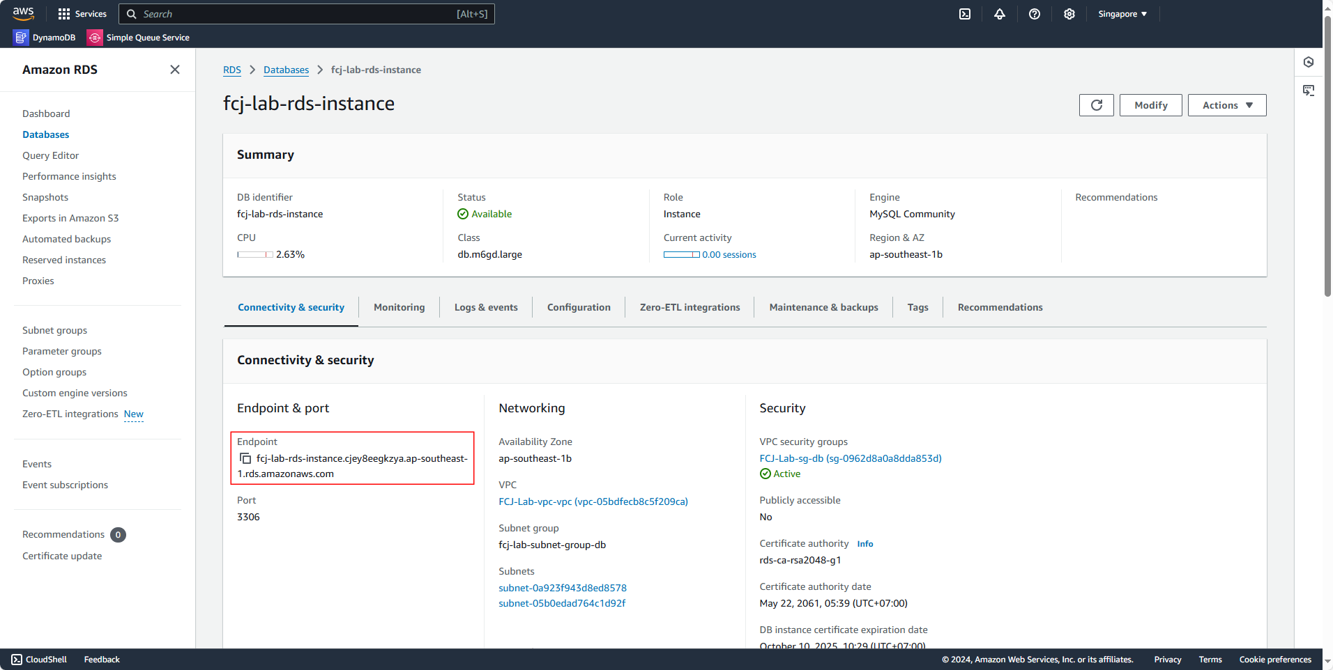Open the Simple Queue Service shortcut

click(x=138, y=38)
